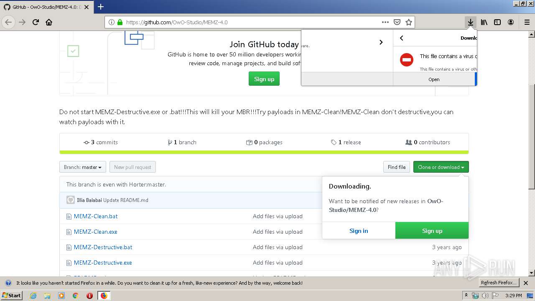
Task: Open the Firefox hamburger menu
Action: [527, 22]
